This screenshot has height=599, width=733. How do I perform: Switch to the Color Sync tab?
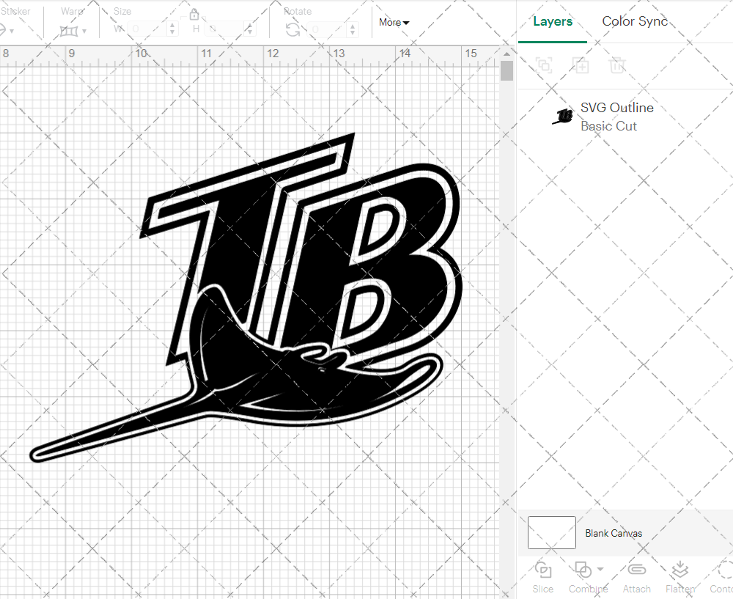pos(635,21)
